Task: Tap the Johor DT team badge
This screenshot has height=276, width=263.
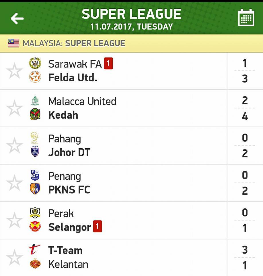Action: (x=35, y=152)
